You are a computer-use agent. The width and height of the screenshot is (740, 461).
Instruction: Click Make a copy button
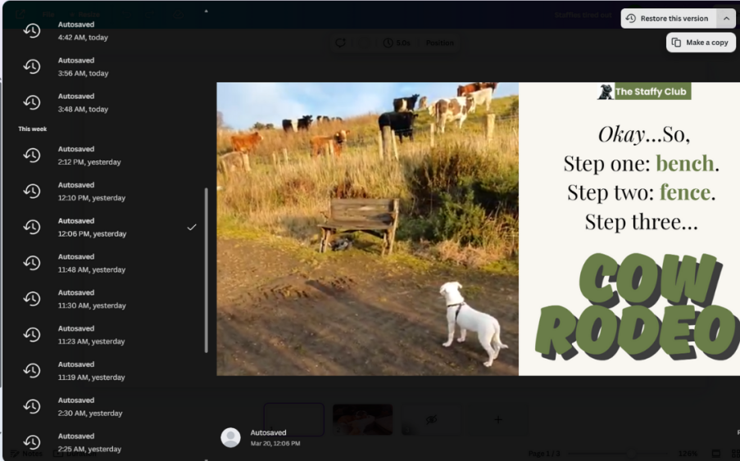pos(701,43)
